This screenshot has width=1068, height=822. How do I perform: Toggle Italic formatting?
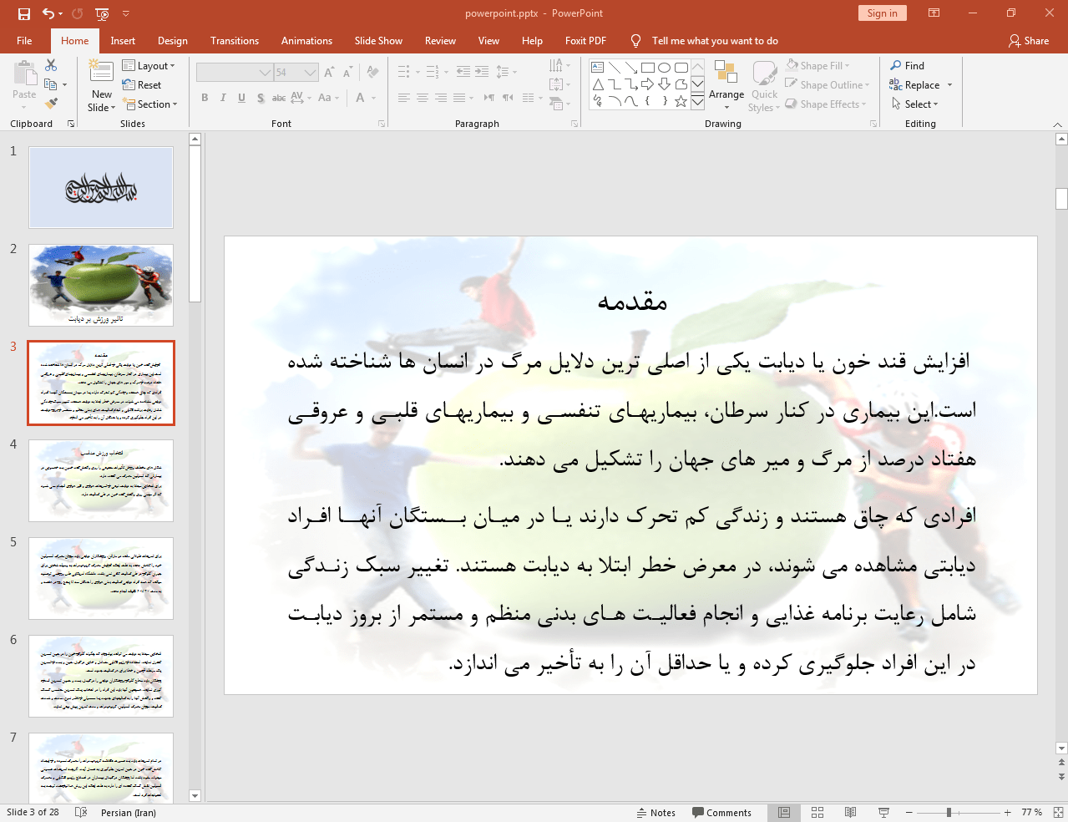[x=223, y=98]
